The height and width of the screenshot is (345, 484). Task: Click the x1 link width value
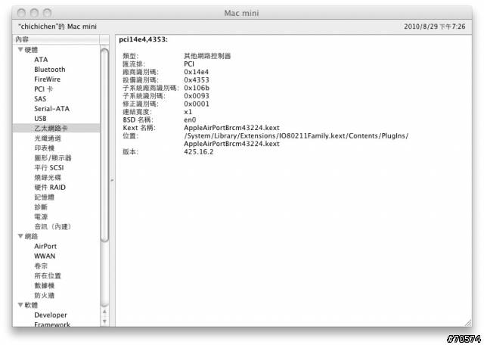click(188, 112)
